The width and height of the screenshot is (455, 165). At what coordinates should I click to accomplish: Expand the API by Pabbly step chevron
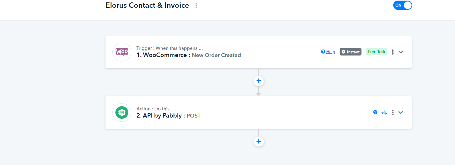[401, 112]
